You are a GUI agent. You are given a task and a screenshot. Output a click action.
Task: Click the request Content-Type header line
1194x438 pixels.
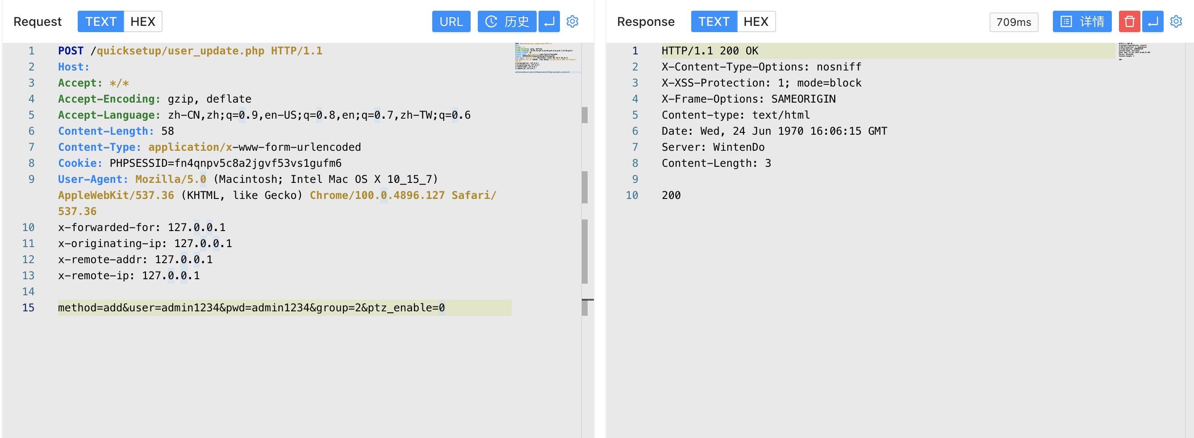pyautogui.click(x=209, y=147)
